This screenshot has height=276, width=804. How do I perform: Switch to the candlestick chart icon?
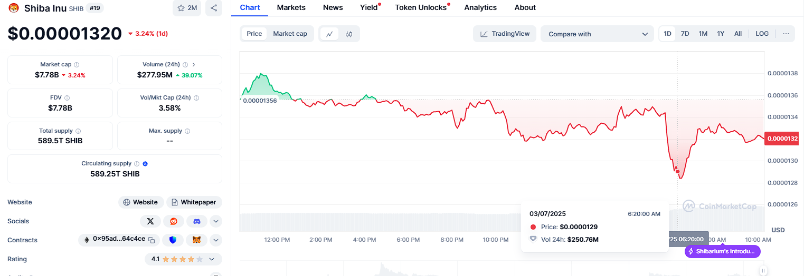(x=349, y=34)
